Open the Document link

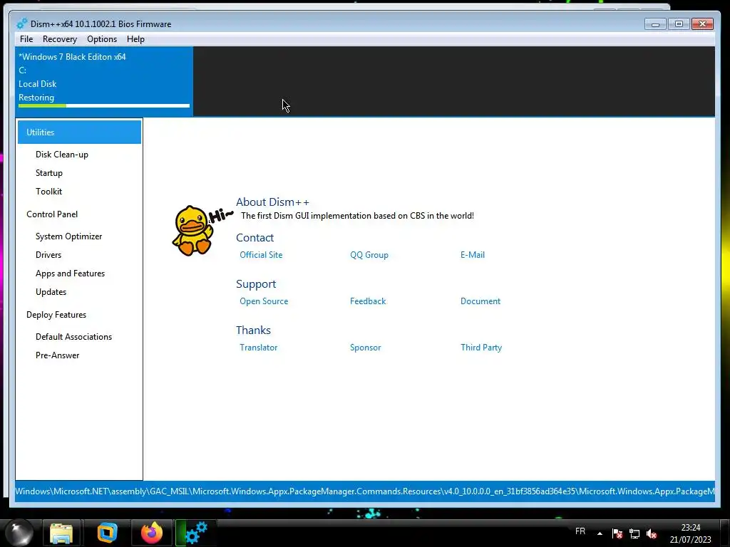(x=480, y=301)
